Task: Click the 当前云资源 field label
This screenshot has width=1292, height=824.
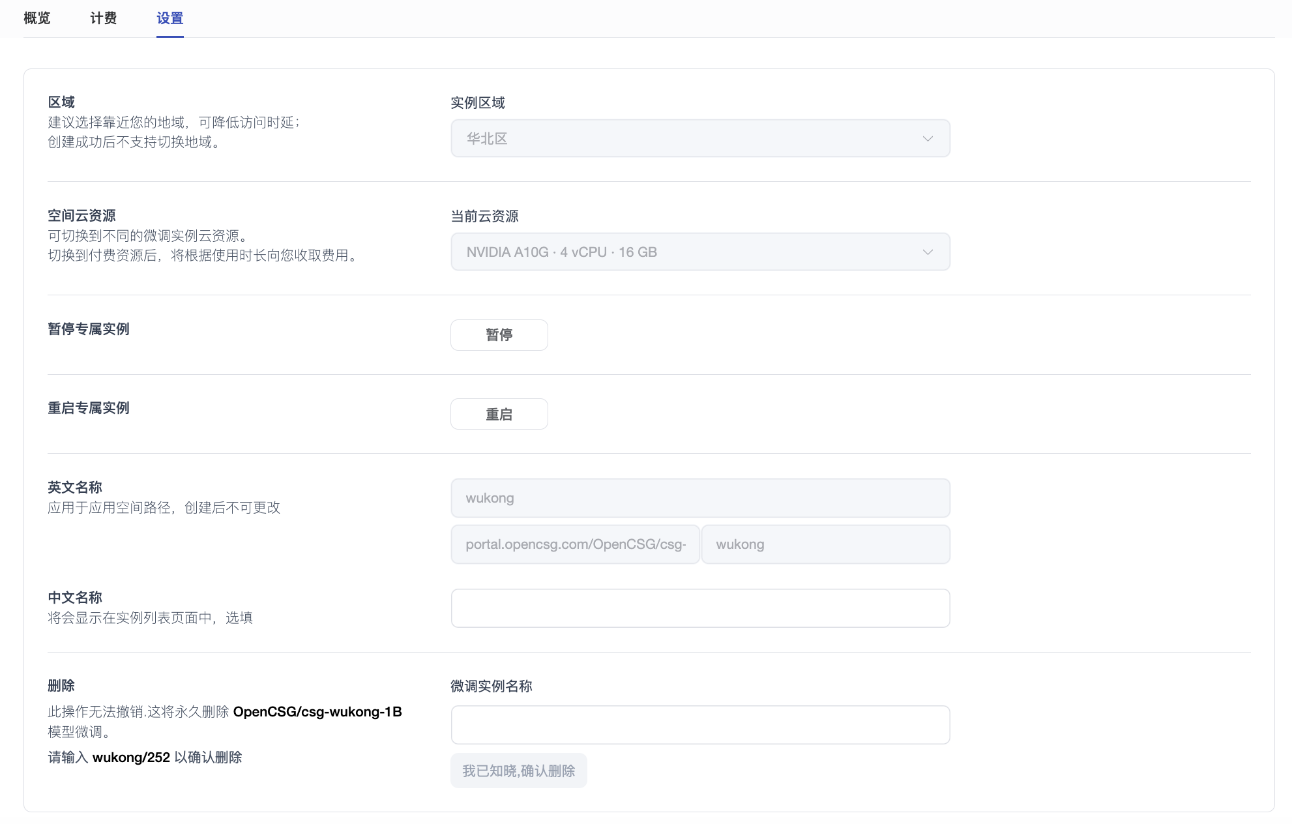Action: point(484,216)
